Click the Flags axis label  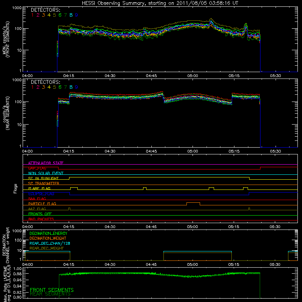[x=15, y=188]
